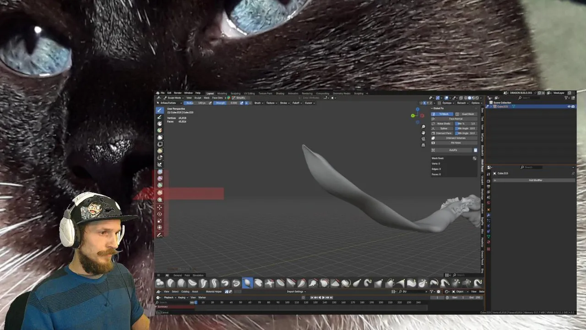Switch perspective orthographic grid icon
Screen dimensions: 586x330
click(x=423, y=145)
